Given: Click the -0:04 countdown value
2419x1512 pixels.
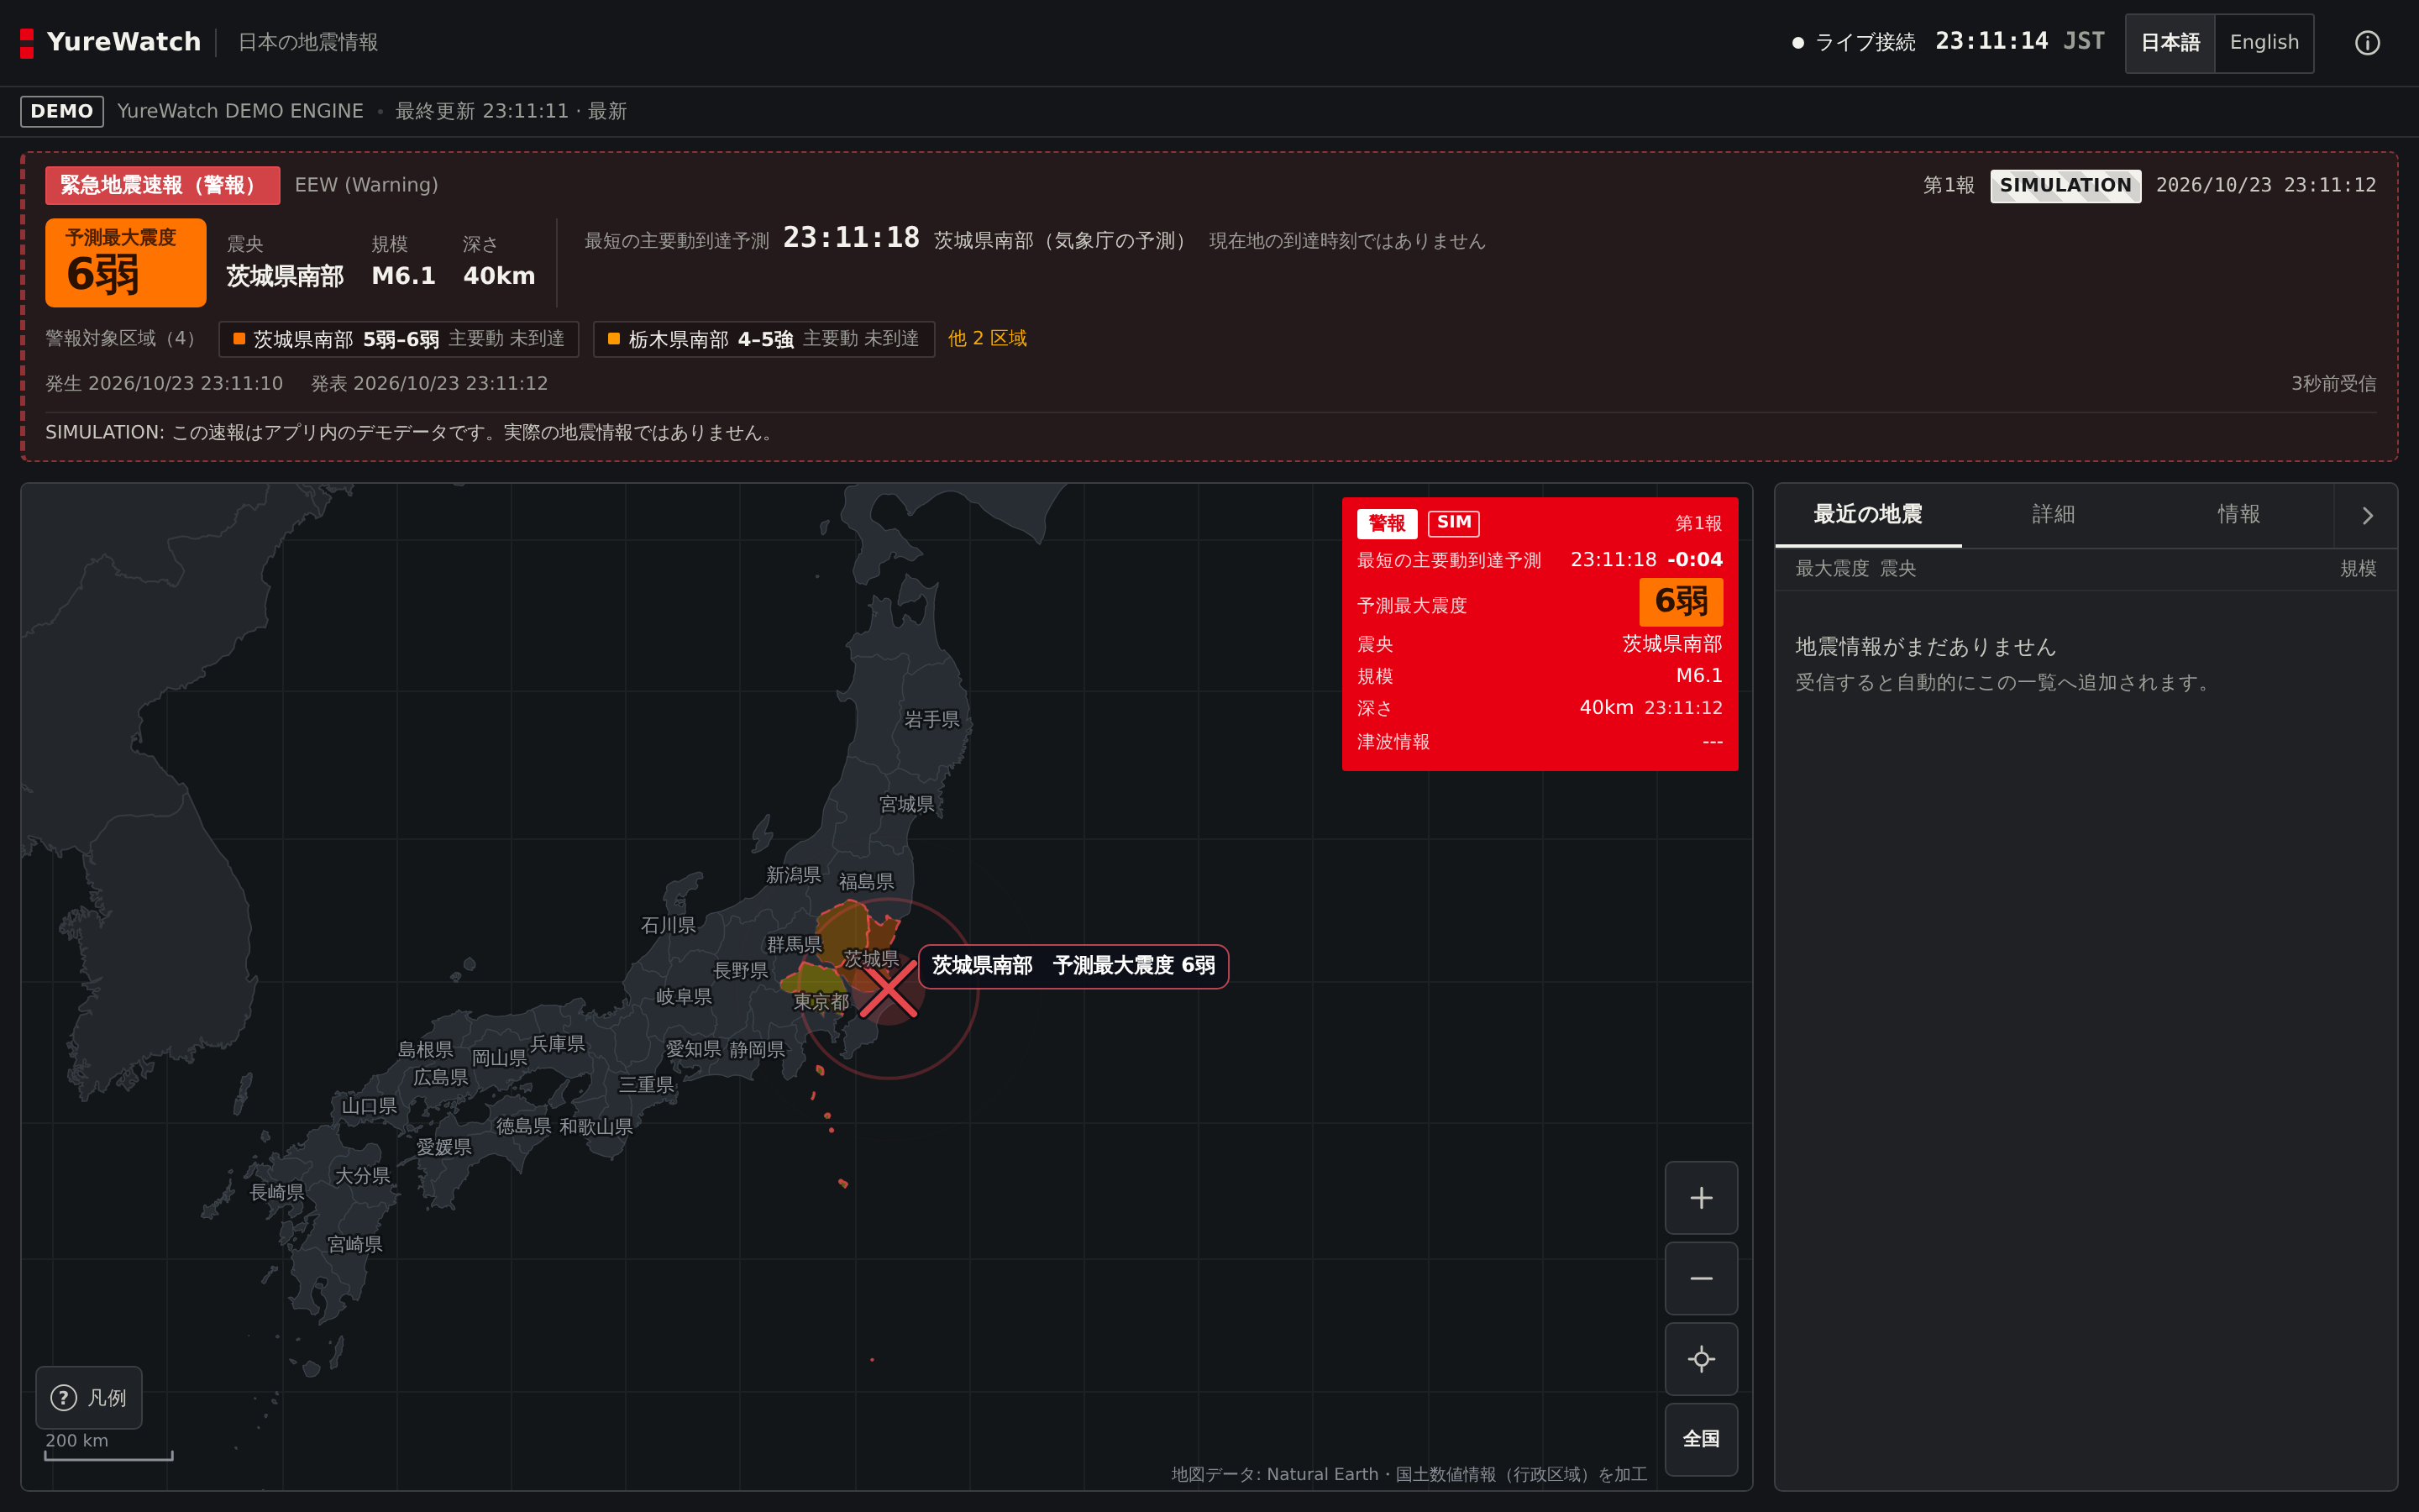Looking at the screenshot, I should [x=1694, y=560].
